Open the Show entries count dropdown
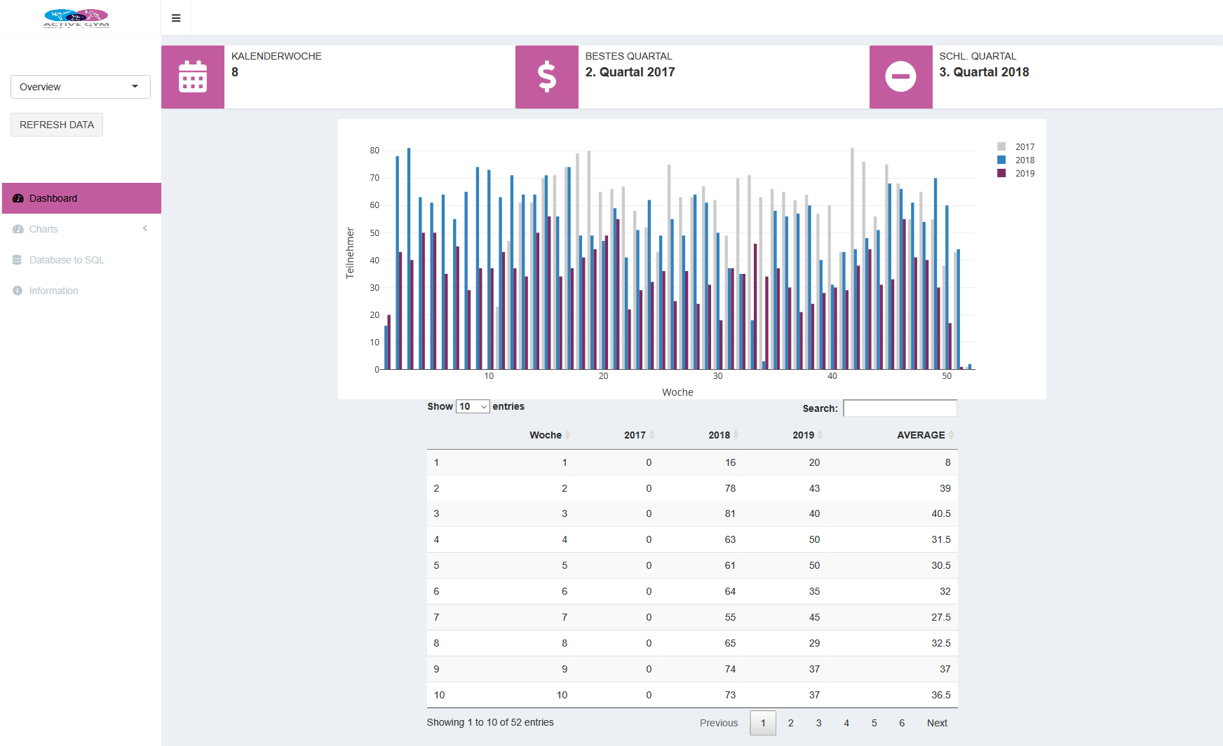This screenshot has height=746, width=1223. click(473, 407)
